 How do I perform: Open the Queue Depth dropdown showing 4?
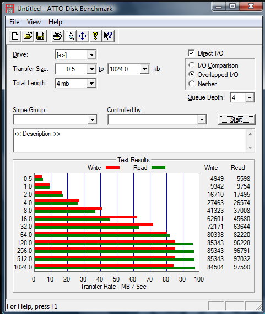point(250,98)
